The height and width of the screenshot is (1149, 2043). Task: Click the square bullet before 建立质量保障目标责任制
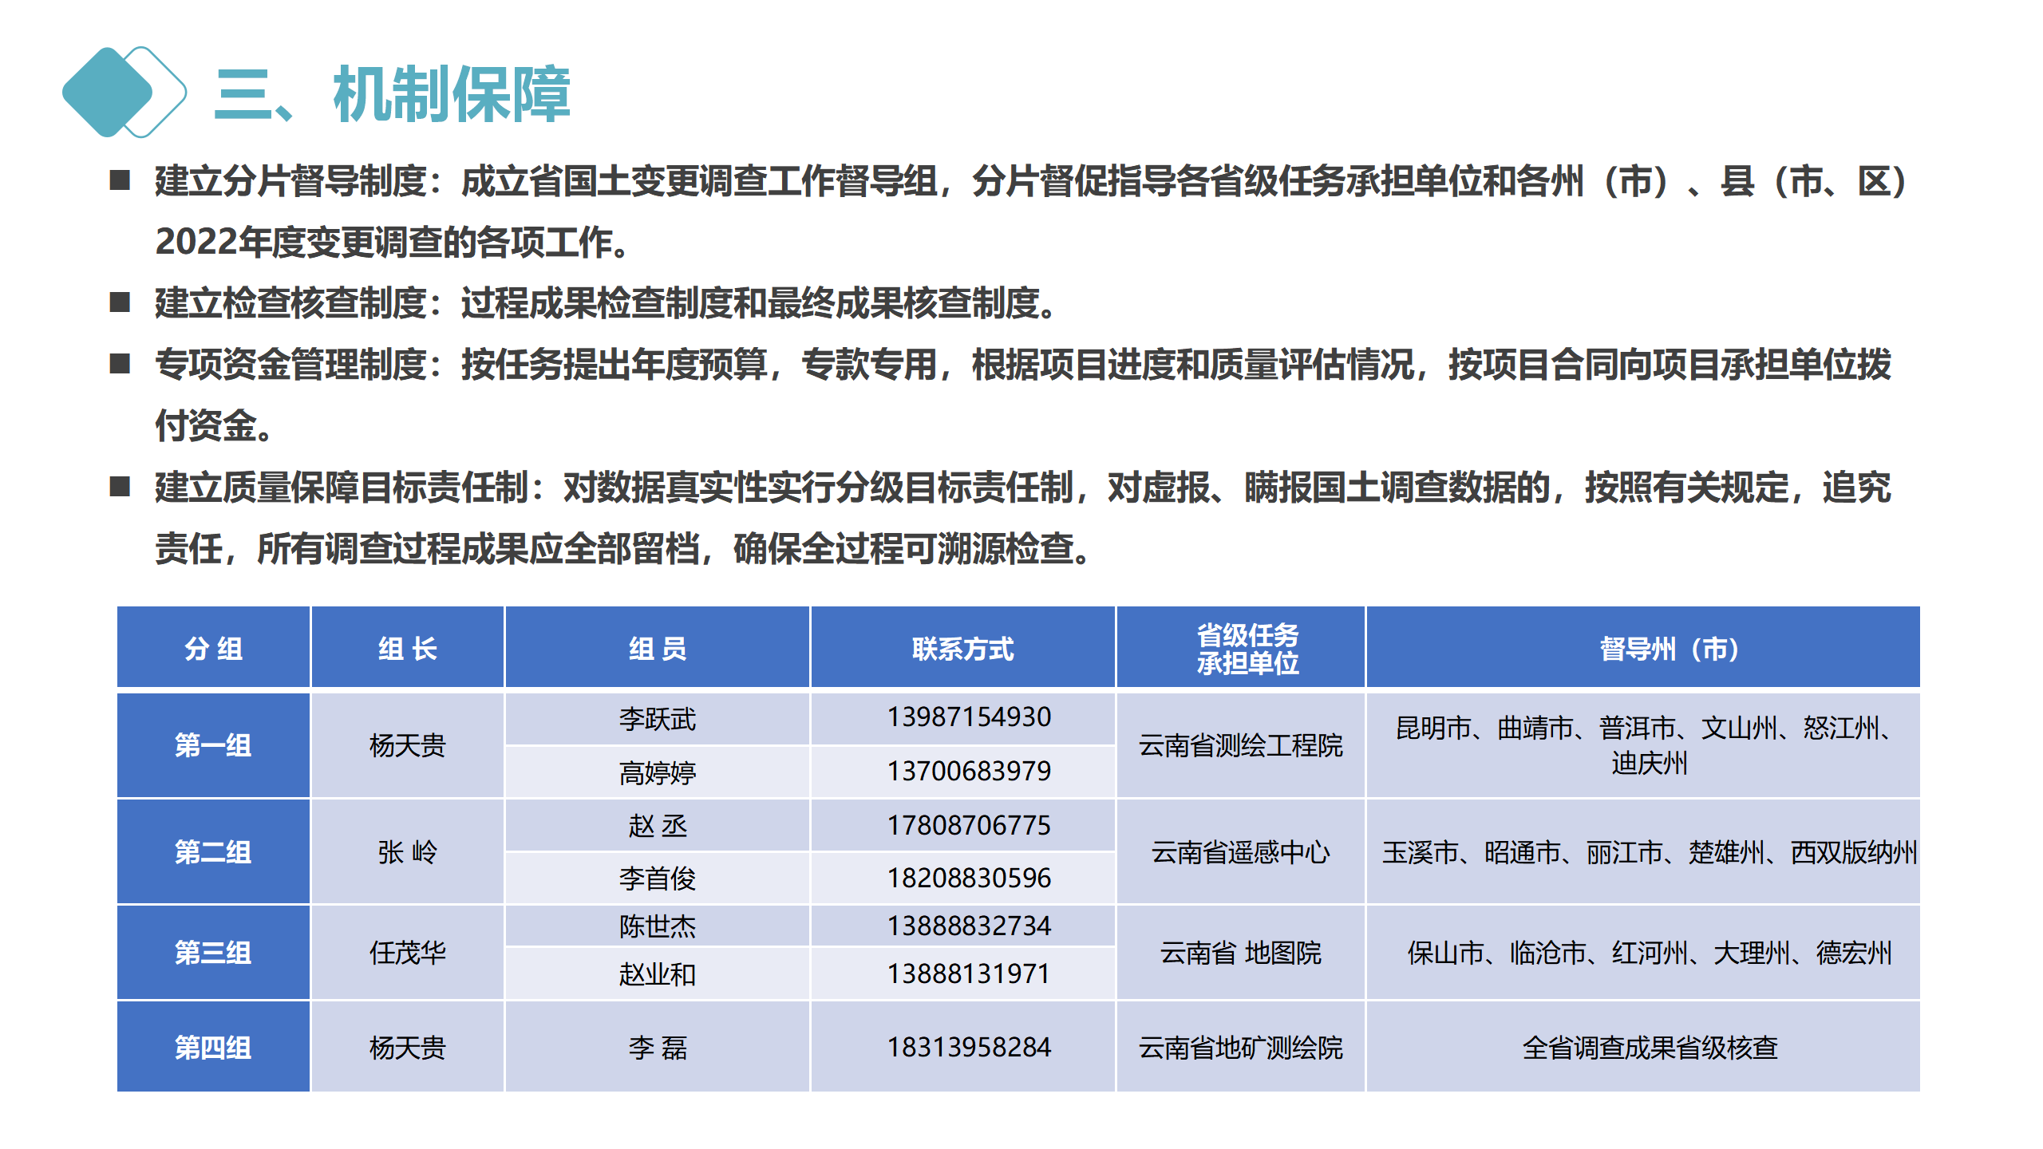click(x=120, y=486)
